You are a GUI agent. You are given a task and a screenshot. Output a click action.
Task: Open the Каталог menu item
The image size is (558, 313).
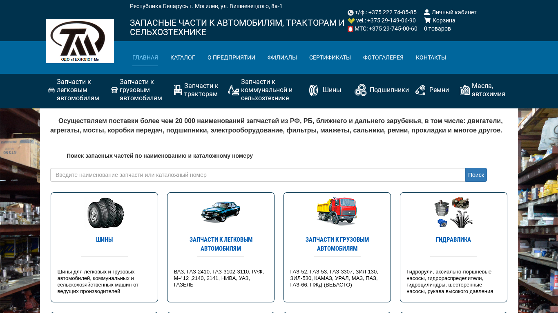pos(183,57)
